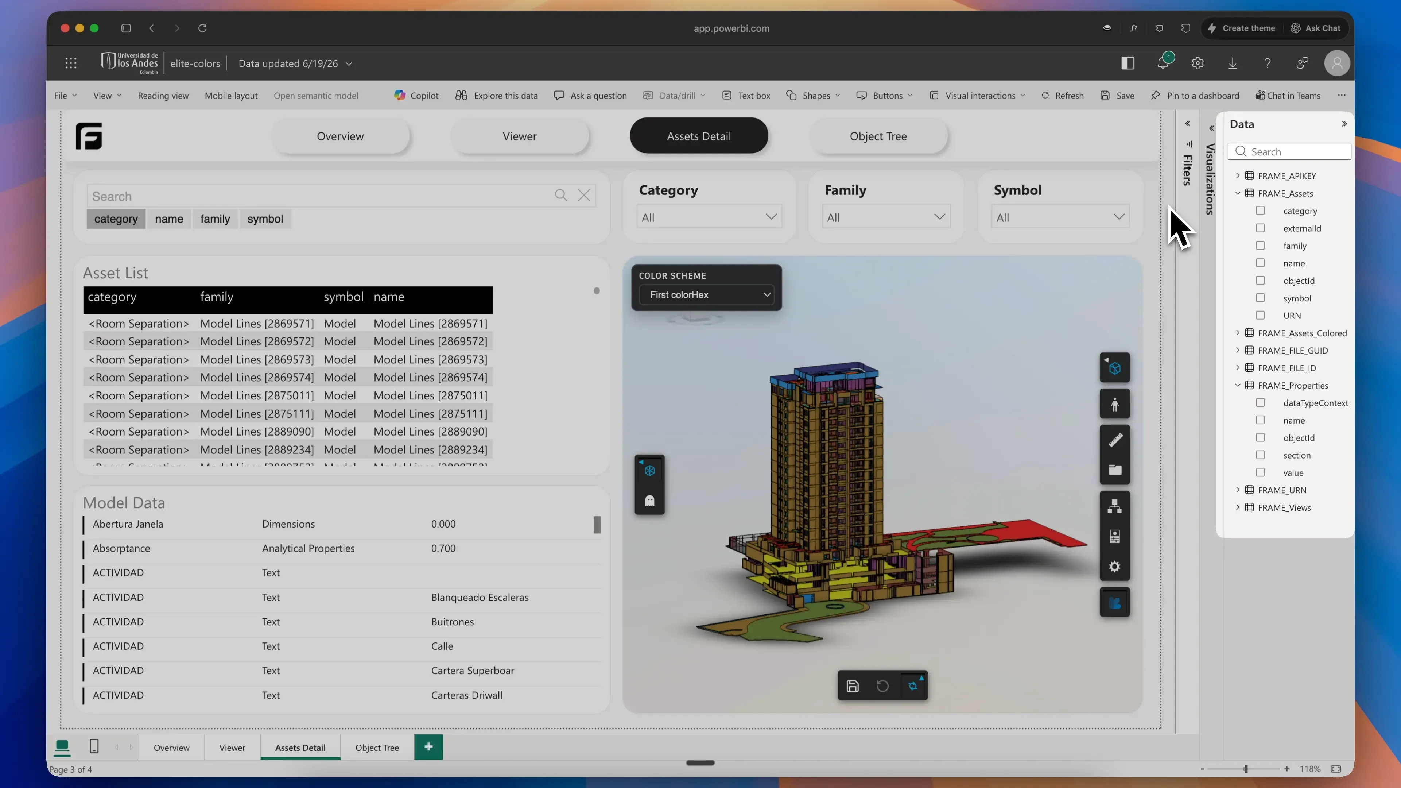Expand the FRAME_Views table

pos(1238,507)
